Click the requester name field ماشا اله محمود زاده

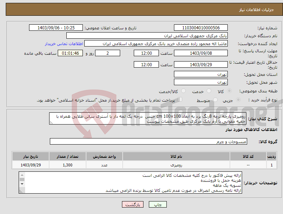156,44
